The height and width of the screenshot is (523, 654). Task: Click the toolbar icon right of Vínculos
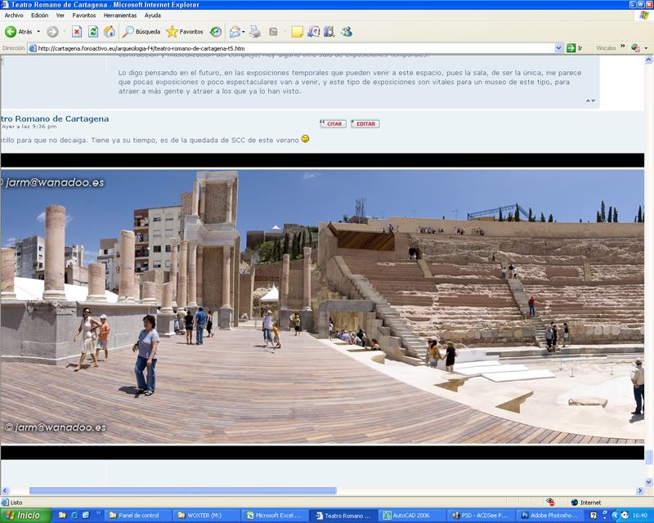coord(636,48)
